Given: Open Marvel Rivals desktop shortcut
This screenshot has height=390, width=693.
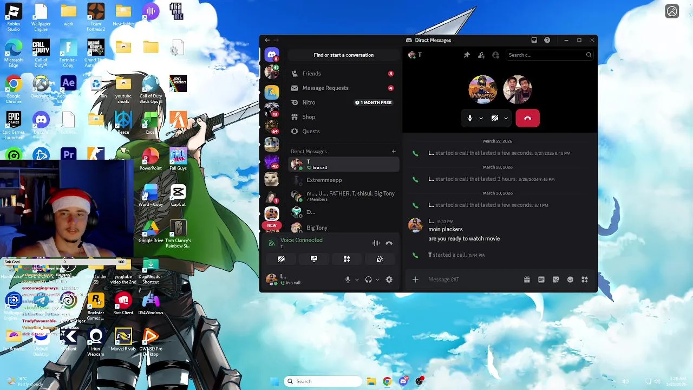Looking at the screenshot, I should click(123, 341).
